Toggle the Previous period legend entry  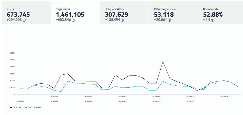[33, 107]
